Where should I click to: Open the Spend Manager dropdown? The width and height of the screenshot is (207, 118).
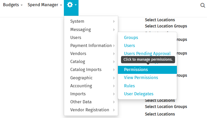(x=45, y=5)
